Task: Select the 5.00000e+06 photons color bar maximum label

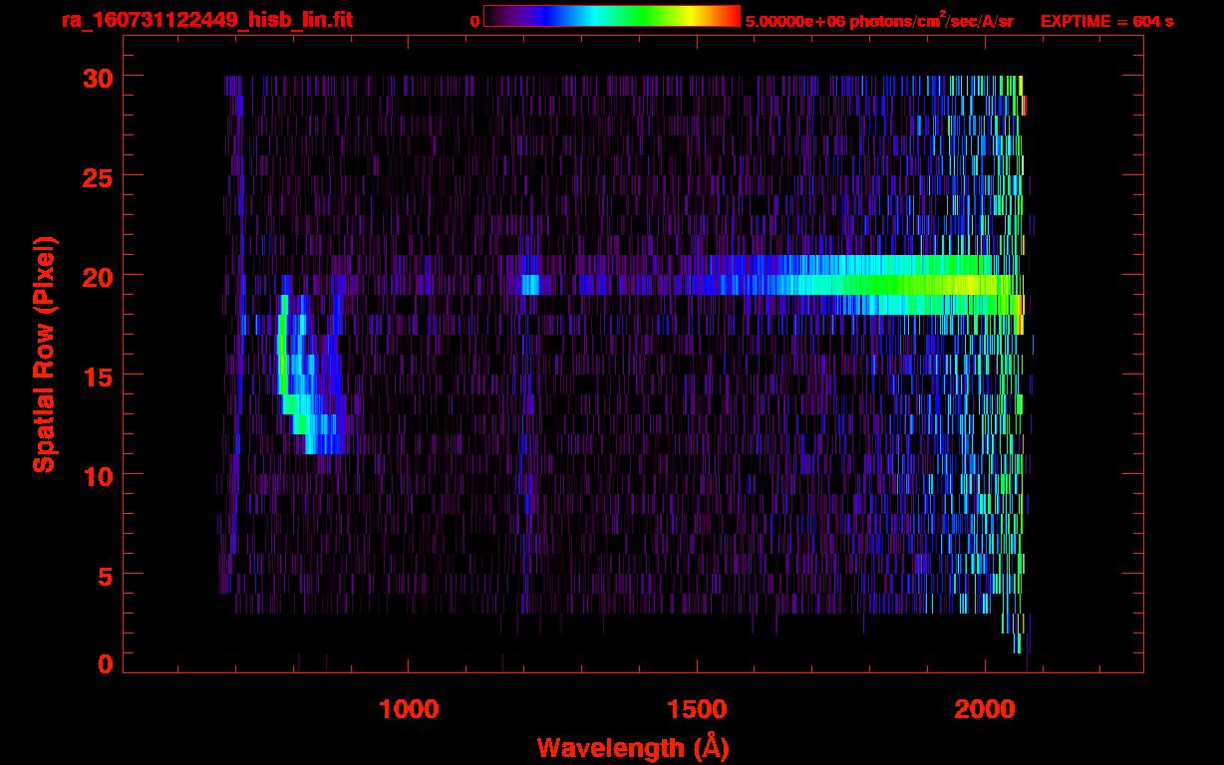Action: (878, 21)
